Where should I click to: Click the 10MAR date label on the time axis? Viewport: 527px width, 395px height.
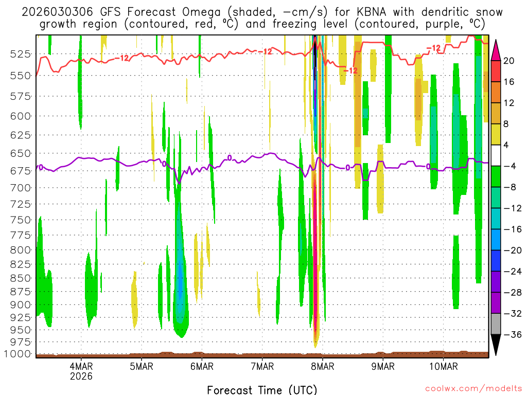coord(443,366)
